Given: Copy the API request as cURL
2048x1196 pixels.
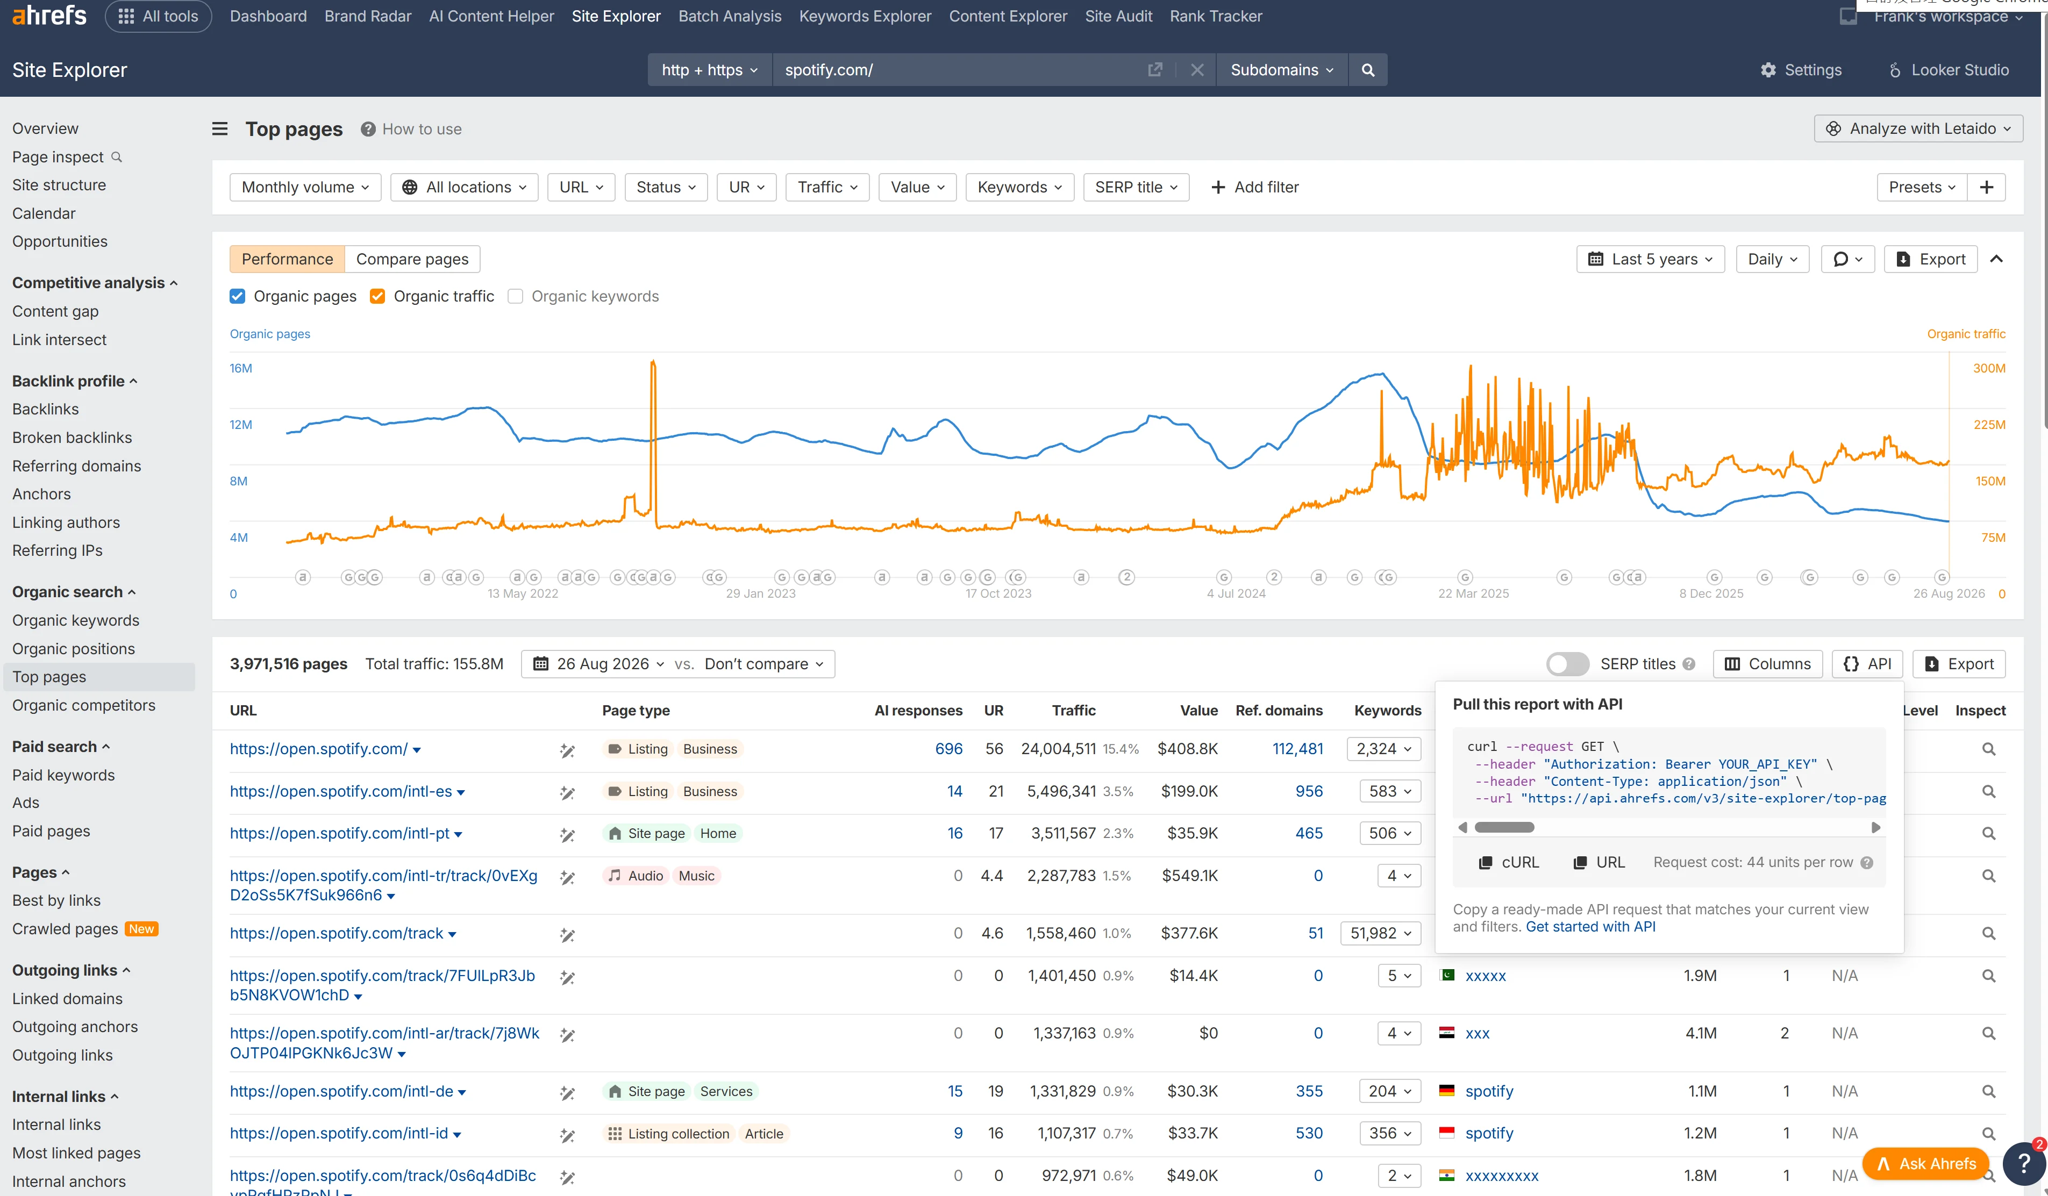Looking at the screenshot, I should click(1508, 862).
